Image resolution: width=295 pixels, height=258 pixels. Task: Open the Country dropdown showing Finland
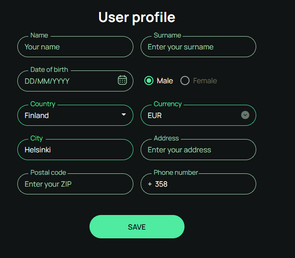(x=75, y=115)
